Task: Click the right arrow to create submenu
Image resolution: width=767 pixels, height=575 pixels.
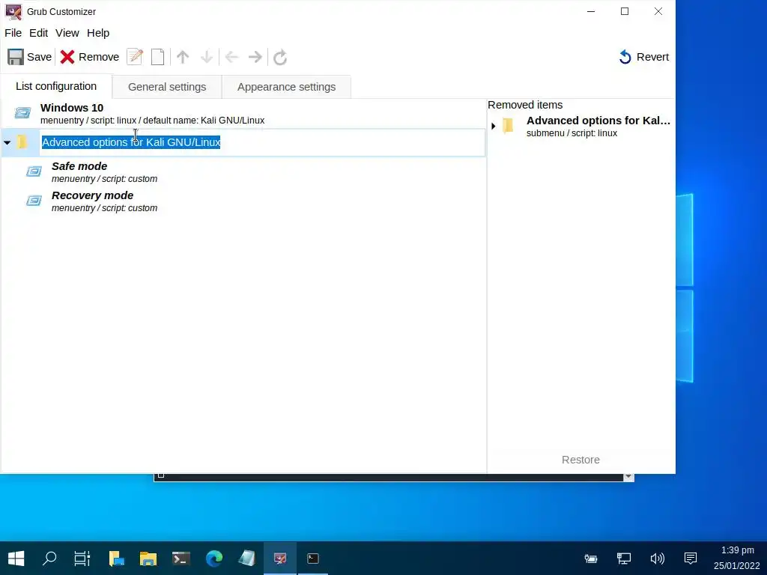Action: (x=255, y=57)
